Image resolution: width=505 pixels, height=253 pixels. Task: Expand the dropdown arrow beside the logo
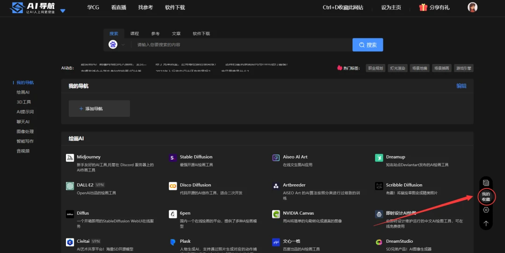[63, 11]
